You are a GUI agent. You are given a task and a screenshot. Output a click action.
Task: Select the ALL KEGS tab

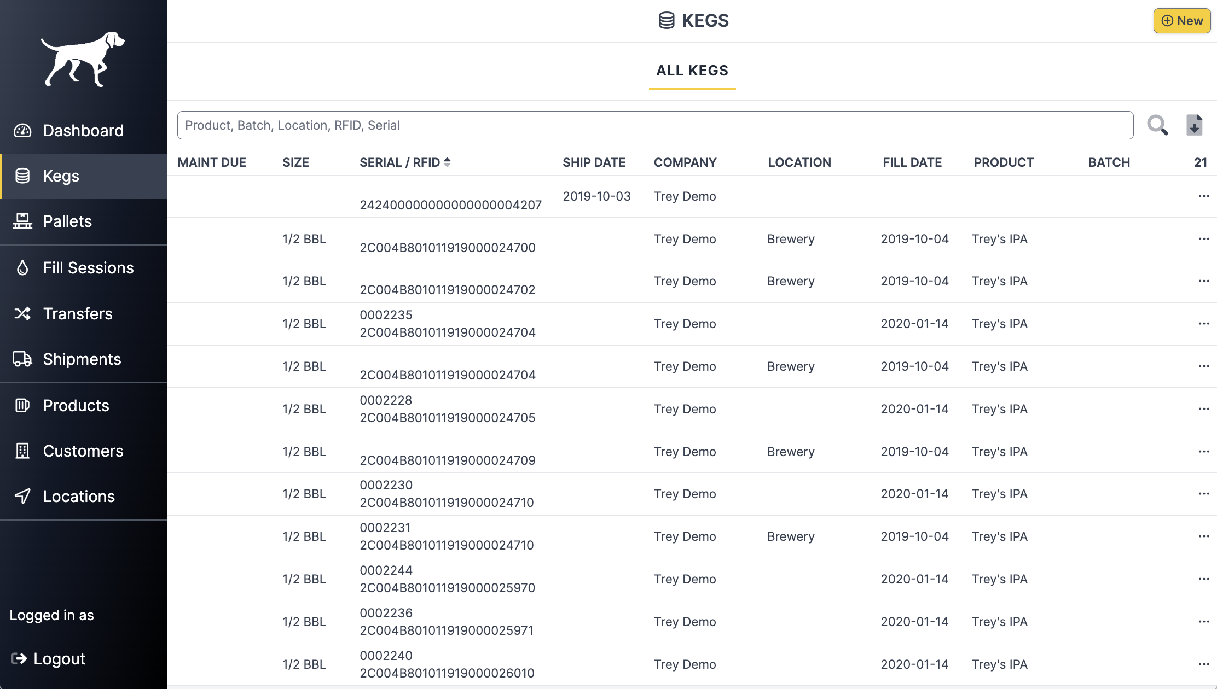pyautogui.click(x=692, y=71)
